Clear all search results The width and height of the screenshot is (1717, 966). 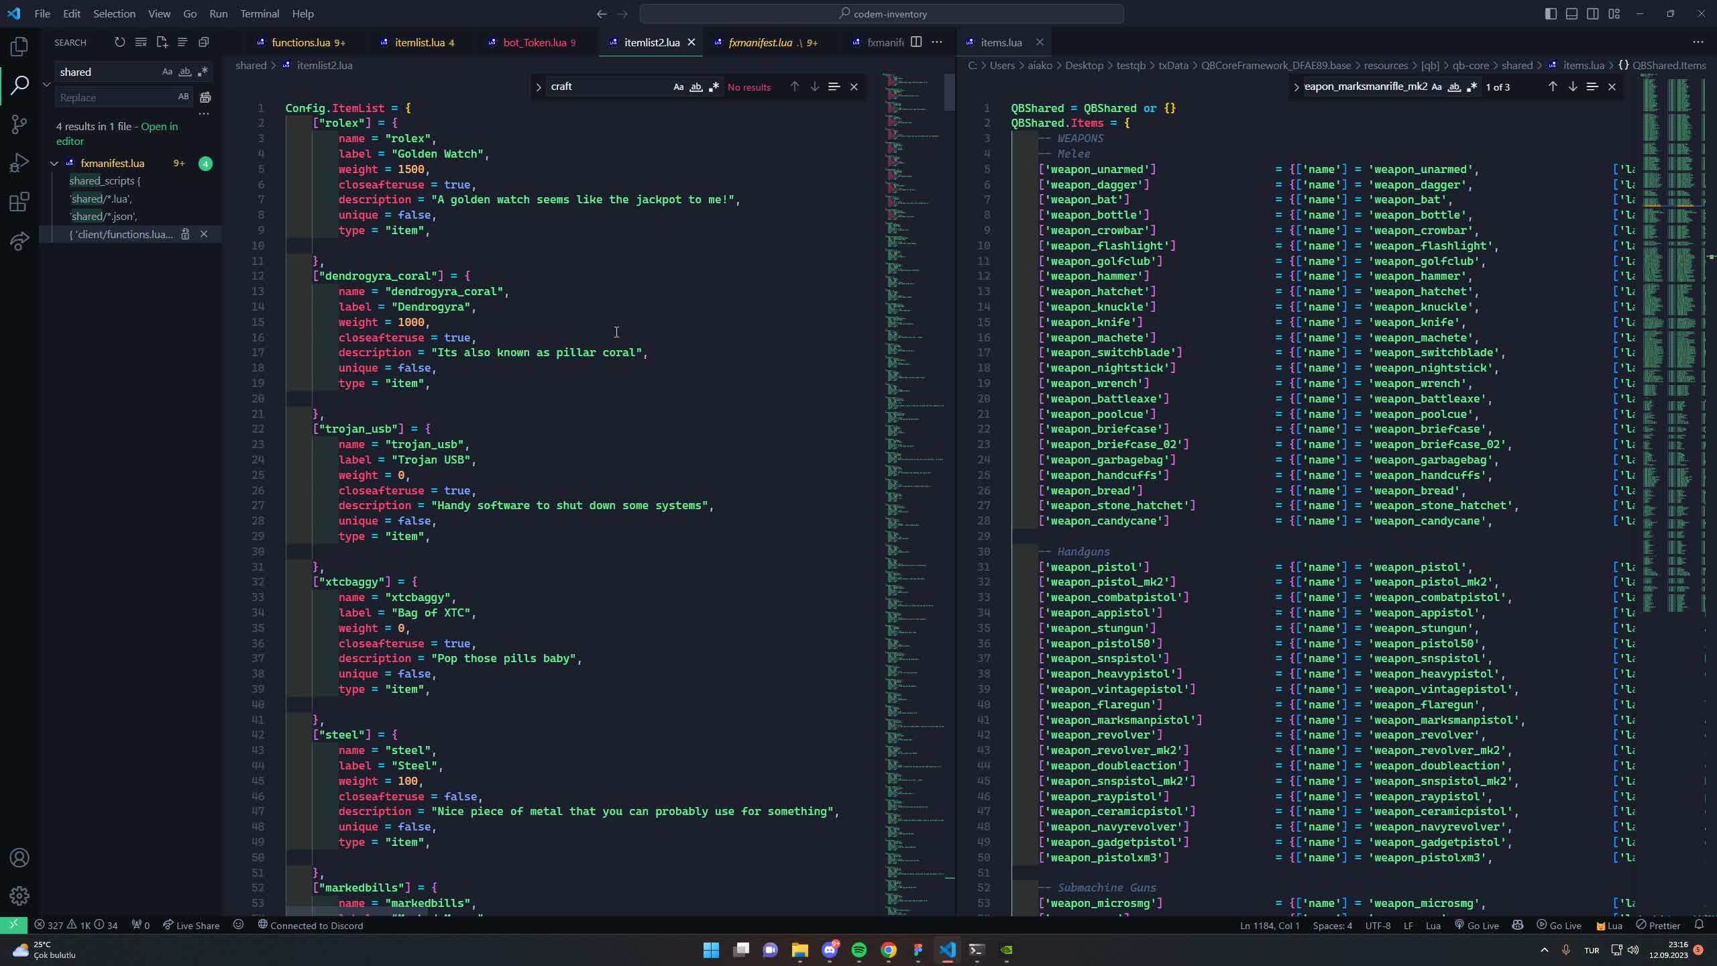(141, 42)
